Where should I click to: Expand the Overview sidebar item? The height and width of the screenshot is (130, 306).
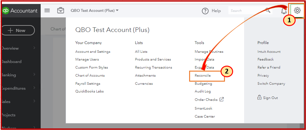[x=17, y=48]
